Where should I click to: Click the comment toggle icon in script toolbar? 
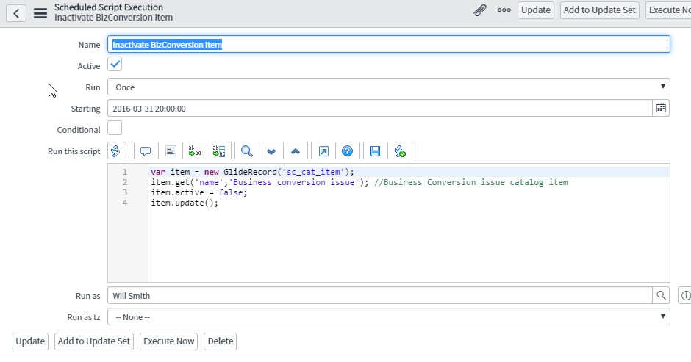(146, 151)
